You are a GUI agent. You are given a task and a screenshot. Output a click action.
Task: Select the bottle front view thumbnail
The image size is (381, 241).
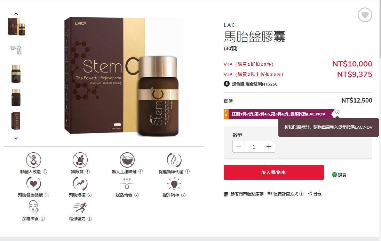[x=16, y=74]
